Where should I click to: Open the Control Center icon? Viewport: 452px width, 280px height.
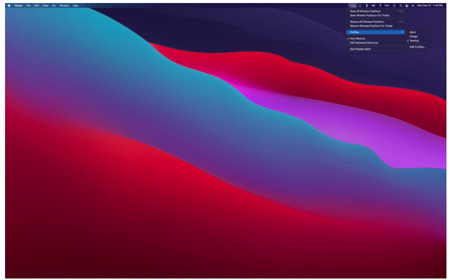pos(406,6)
